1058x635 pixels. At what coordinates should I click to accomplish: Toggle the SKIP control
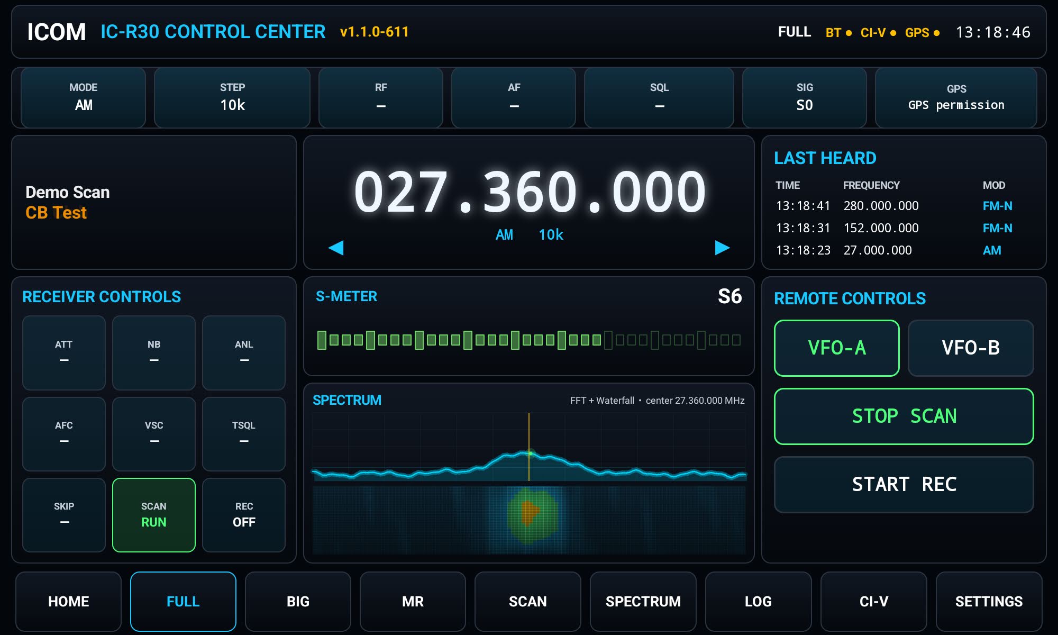tap(64, 515)
